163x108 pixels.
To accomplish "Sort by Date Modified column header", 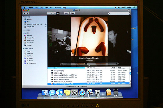I will tap(96, 68).
